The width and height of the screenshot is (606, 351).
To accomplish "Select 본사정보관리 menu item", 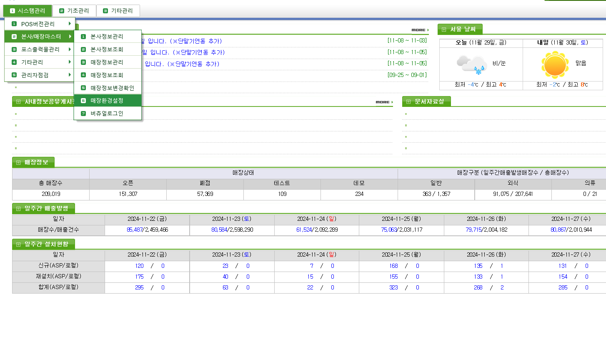I will [x=107, y=37].
